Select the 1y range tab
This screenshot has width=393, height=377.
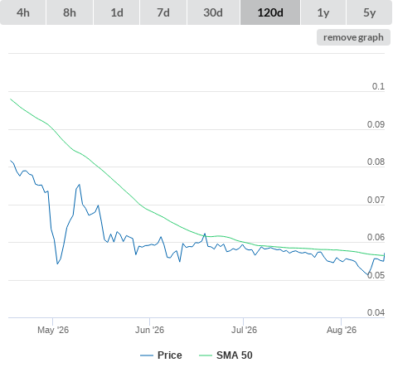click(x=323, y=12)
